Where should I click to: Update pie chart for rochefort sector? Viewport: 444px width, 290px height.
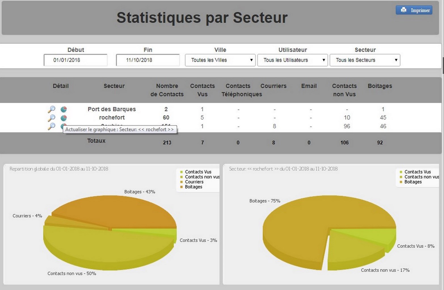[x=64, y=118]
